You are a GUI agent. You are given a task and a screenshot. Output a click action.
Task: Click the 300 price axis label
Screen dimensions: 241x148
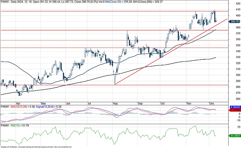click(x=238, y=75)
